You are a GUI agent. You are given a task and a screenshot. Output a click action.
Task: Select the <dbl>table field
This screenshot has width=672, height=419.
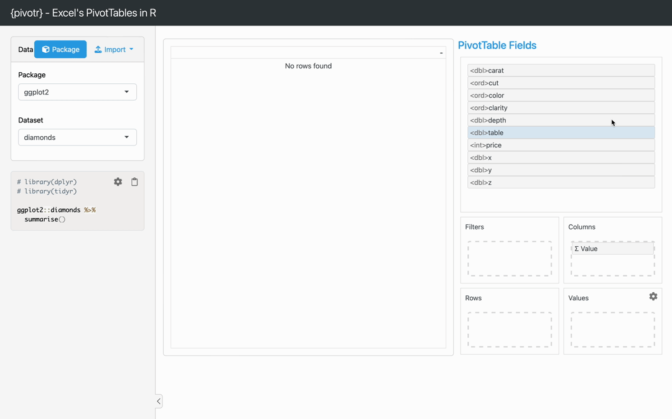click(x=561, y=132)
